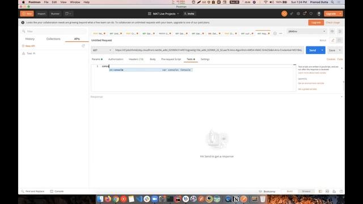
Task: Open the tabs overflow ellipsis menu
Action: click(x=281, y=33)
